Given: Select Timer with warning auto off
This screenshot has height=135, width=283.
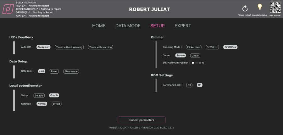Looking at the screenshot, I should tap(101, 47).
